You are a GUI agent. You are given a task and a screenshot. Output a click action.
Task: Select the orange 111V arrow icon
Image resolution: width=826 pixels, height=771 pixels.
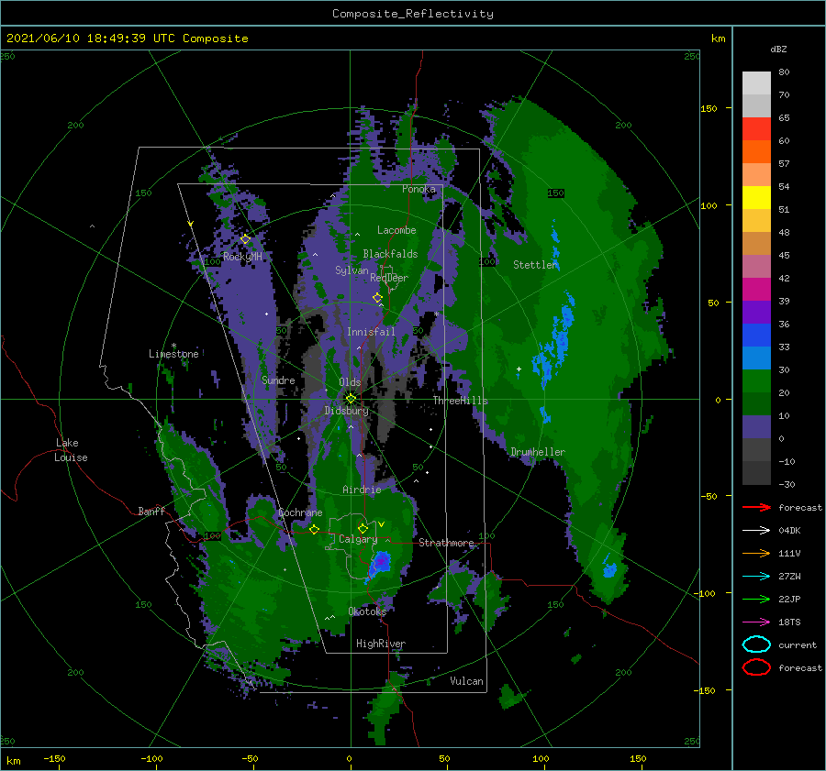(756, 553)
